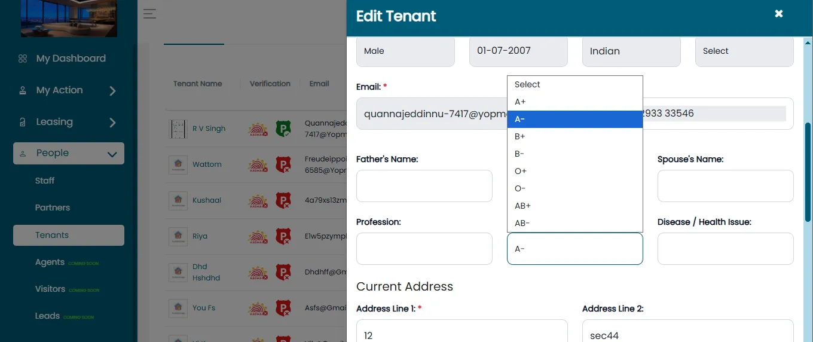Click red police badge in Wattom row
Screen dimensions: 813x342
(283, 164)
